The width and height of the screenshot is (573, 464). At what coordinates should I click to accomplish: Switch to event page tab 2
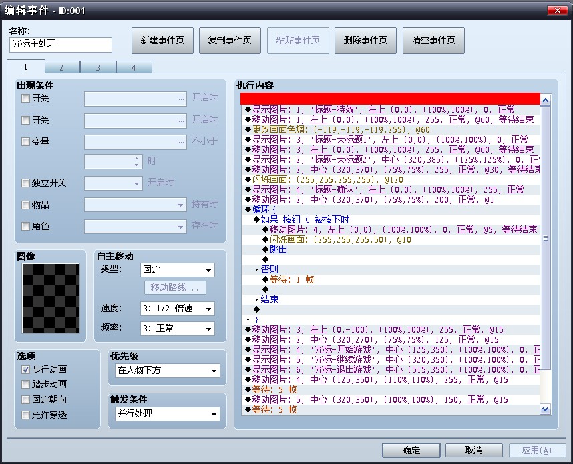[x=62, y=67]
